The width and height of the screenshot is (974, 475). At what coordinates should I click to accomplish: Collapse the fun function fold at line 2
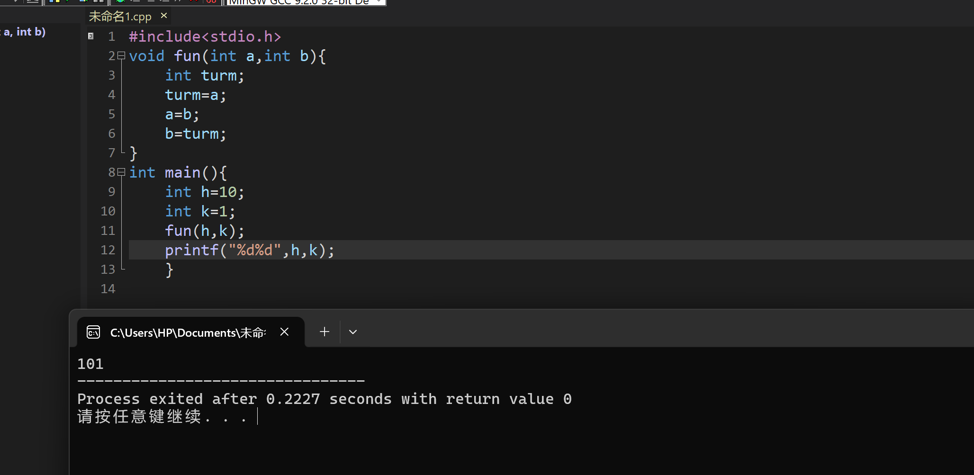click(x=121, y=56)
